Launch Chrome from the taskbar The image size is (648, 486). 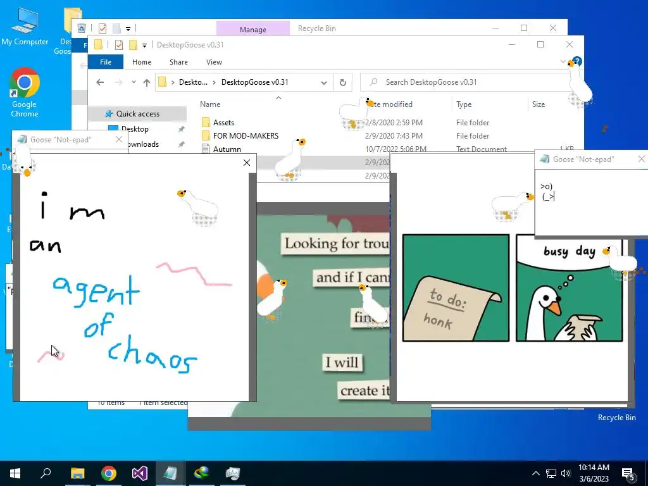(109, 473)
